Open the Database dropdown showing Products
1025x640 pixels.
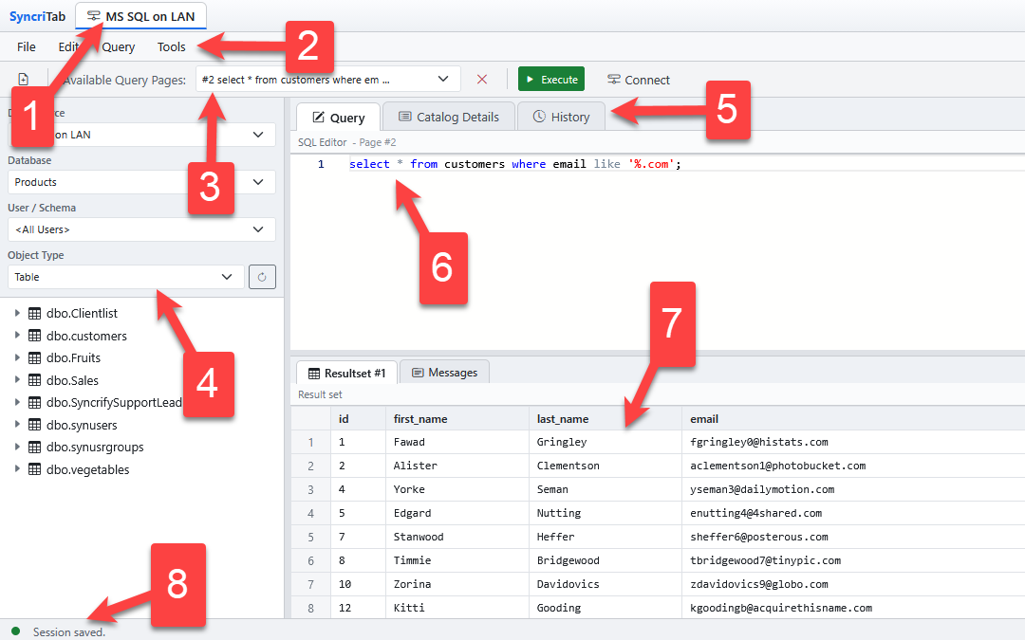click(x=141, y=182)
